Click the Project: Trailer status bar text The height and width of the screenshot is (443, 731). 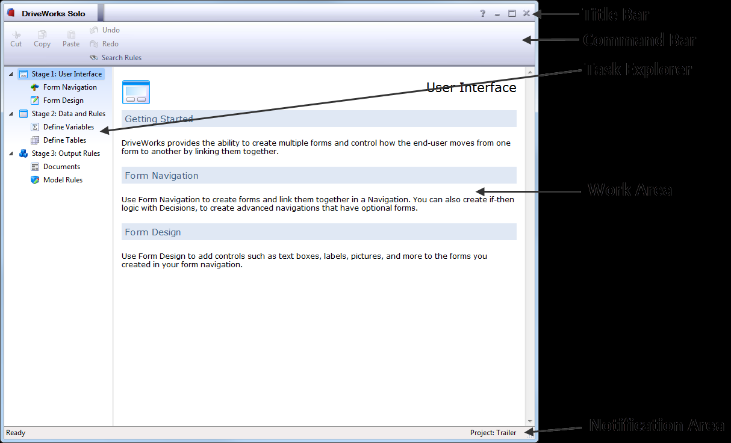click(x=493, y=433)
